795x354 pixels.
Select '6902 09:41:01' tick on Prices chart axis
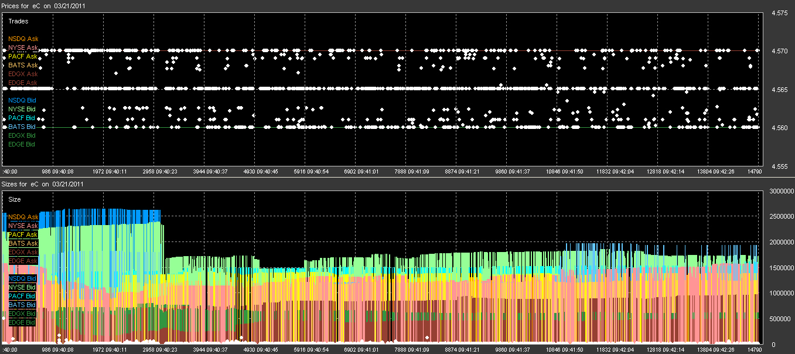[x=360, y=172]
